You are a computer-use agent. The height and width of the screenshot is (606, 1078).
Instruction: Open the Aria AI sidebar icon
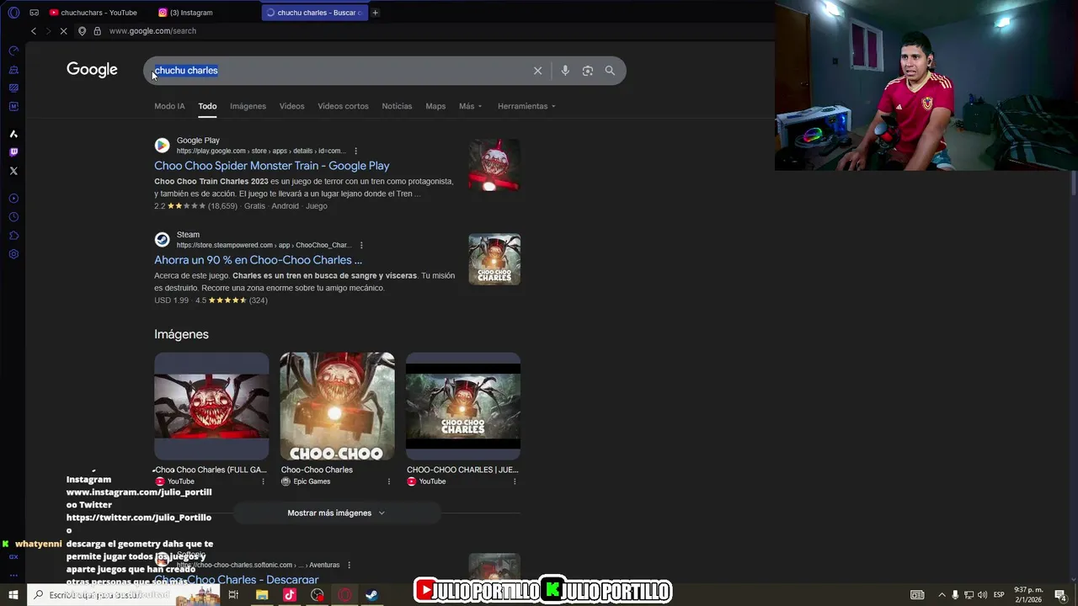coord(13,134)
